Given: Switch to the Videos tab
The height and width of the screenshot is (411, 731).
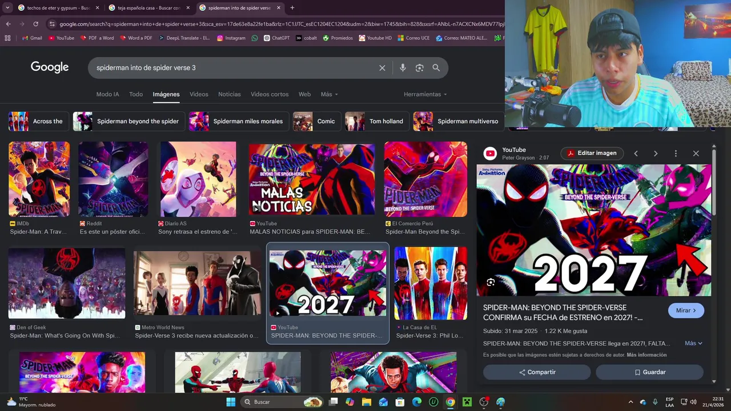Looking at the screenshot, I should 199,94.
